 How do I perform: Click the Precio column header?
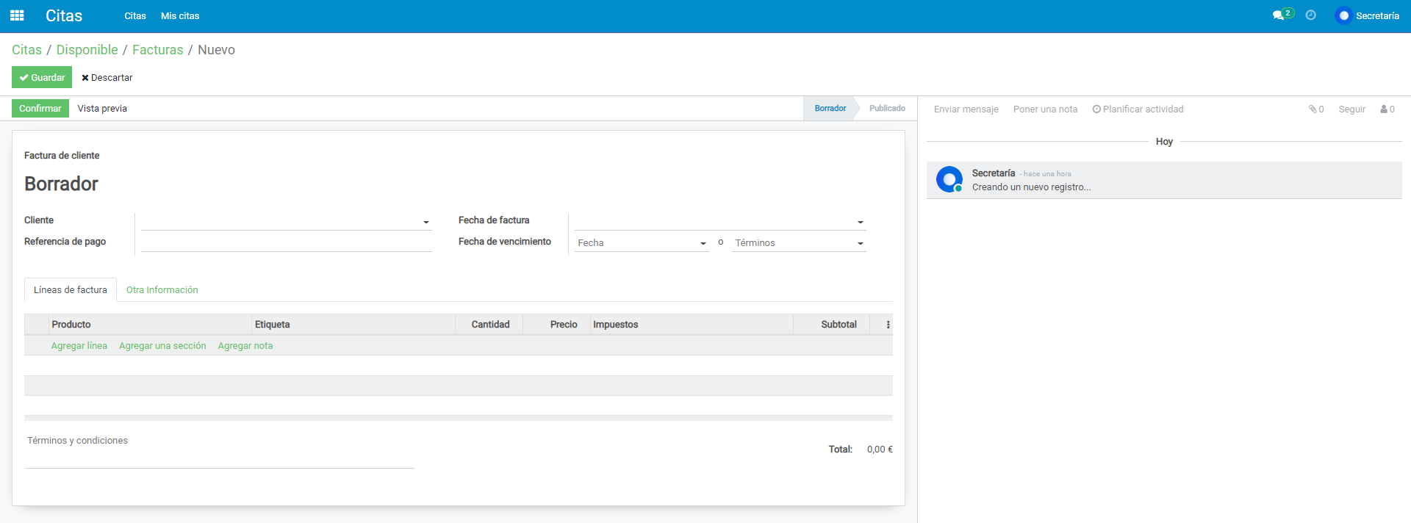(557, 325)
